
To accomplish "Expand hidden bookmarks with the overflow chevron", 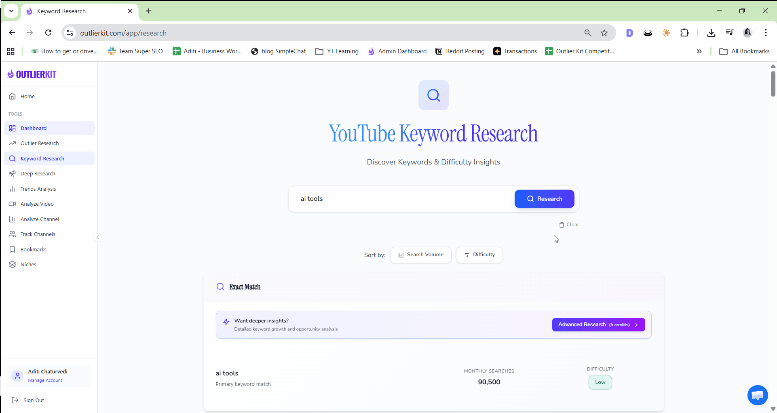I will 699,51.
